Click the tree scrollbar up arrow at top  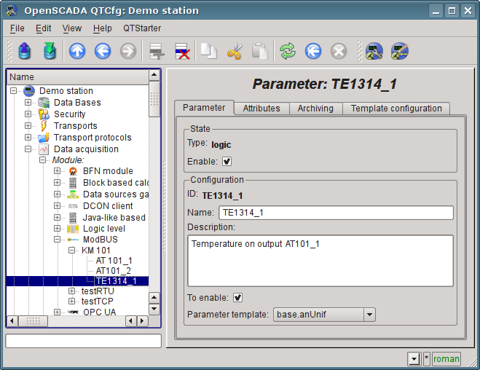154,75
